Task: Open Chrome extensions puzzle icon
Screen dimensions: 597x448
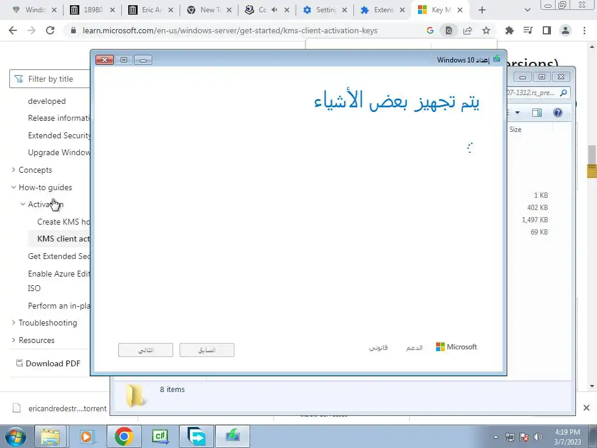Action: click(510, 30)
